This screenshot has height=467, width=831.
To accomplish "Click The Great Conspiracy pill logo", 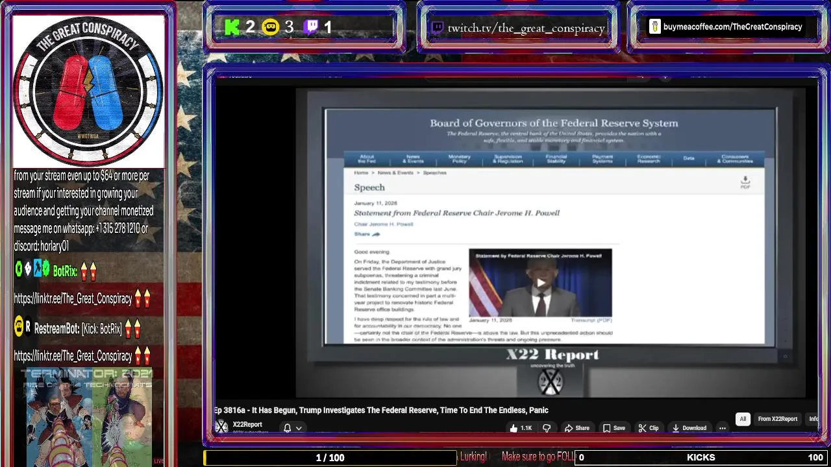I will pyautogui.click(x=88, y=91).
